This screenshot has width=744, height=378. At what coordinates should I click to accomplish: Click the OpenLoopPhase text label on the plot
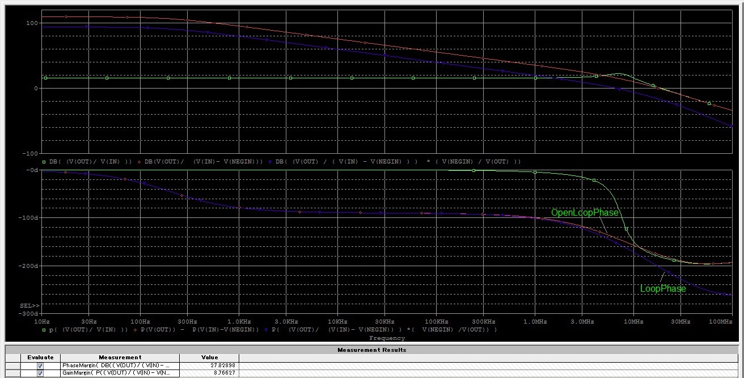tap(585, 213)
